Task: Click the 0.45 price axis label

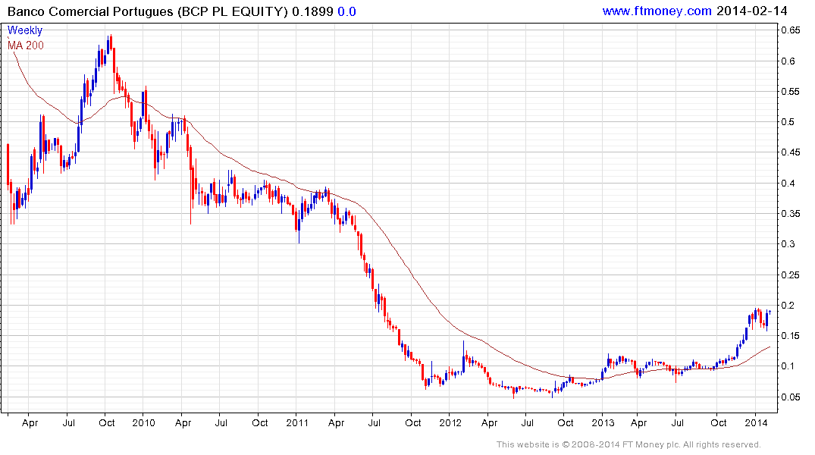Action: pyautogui.click(x=791, y=152)
